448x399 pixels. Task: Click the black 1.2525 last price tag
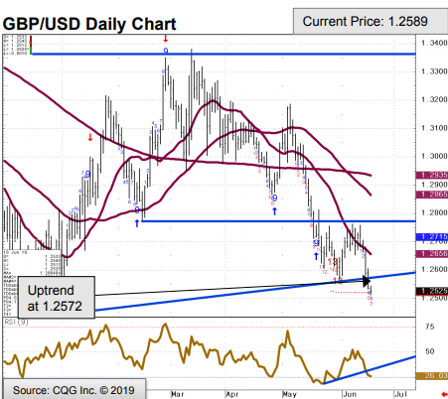click(x=432, y=291)
